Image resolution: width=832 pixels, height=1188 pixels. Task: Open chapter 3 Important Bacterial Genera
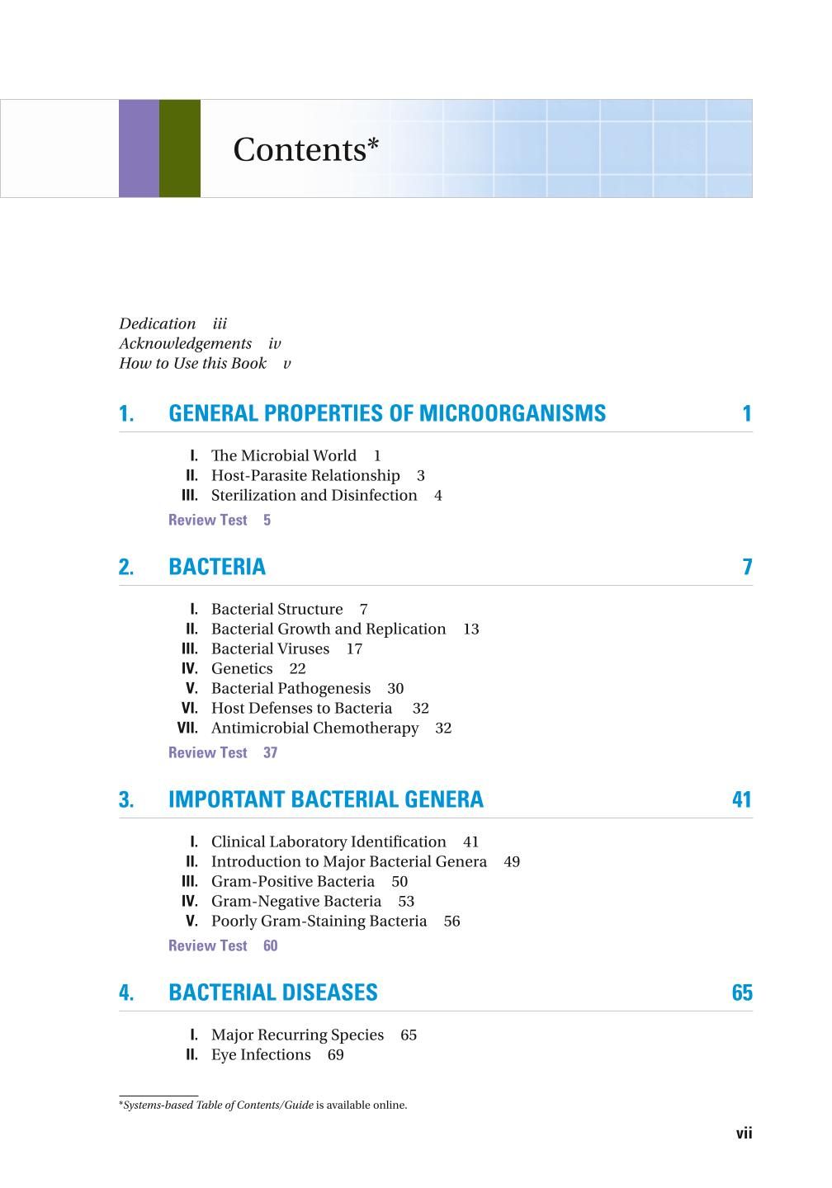pyautogui.click(x=326, y=799)
